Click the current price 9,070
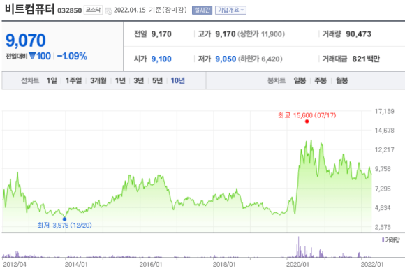Image resolution: width=405 pixels, height=273 pixels. [x=26, y=40]
